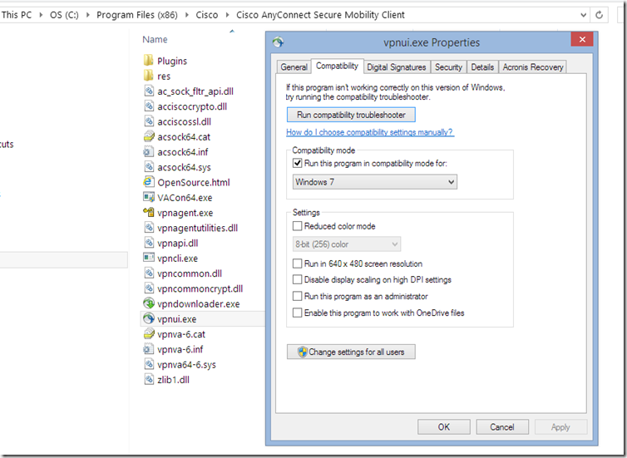Select the OpenSource.html file name
This screenshot has width=627, height=458.
[194, 183]
